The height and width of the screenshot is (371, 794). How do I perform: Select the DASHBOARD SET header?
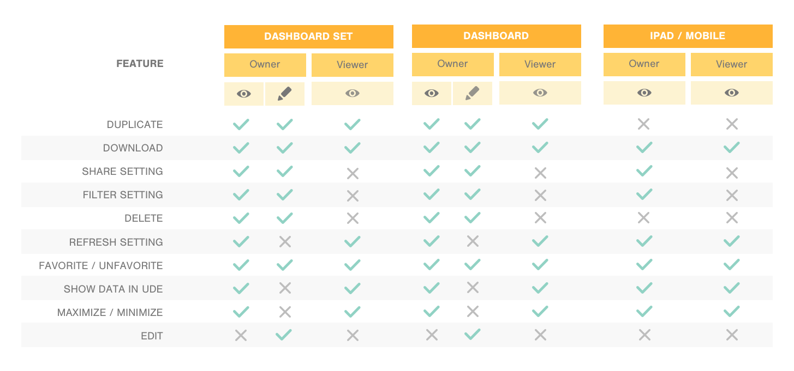click(x=309, y=37)
